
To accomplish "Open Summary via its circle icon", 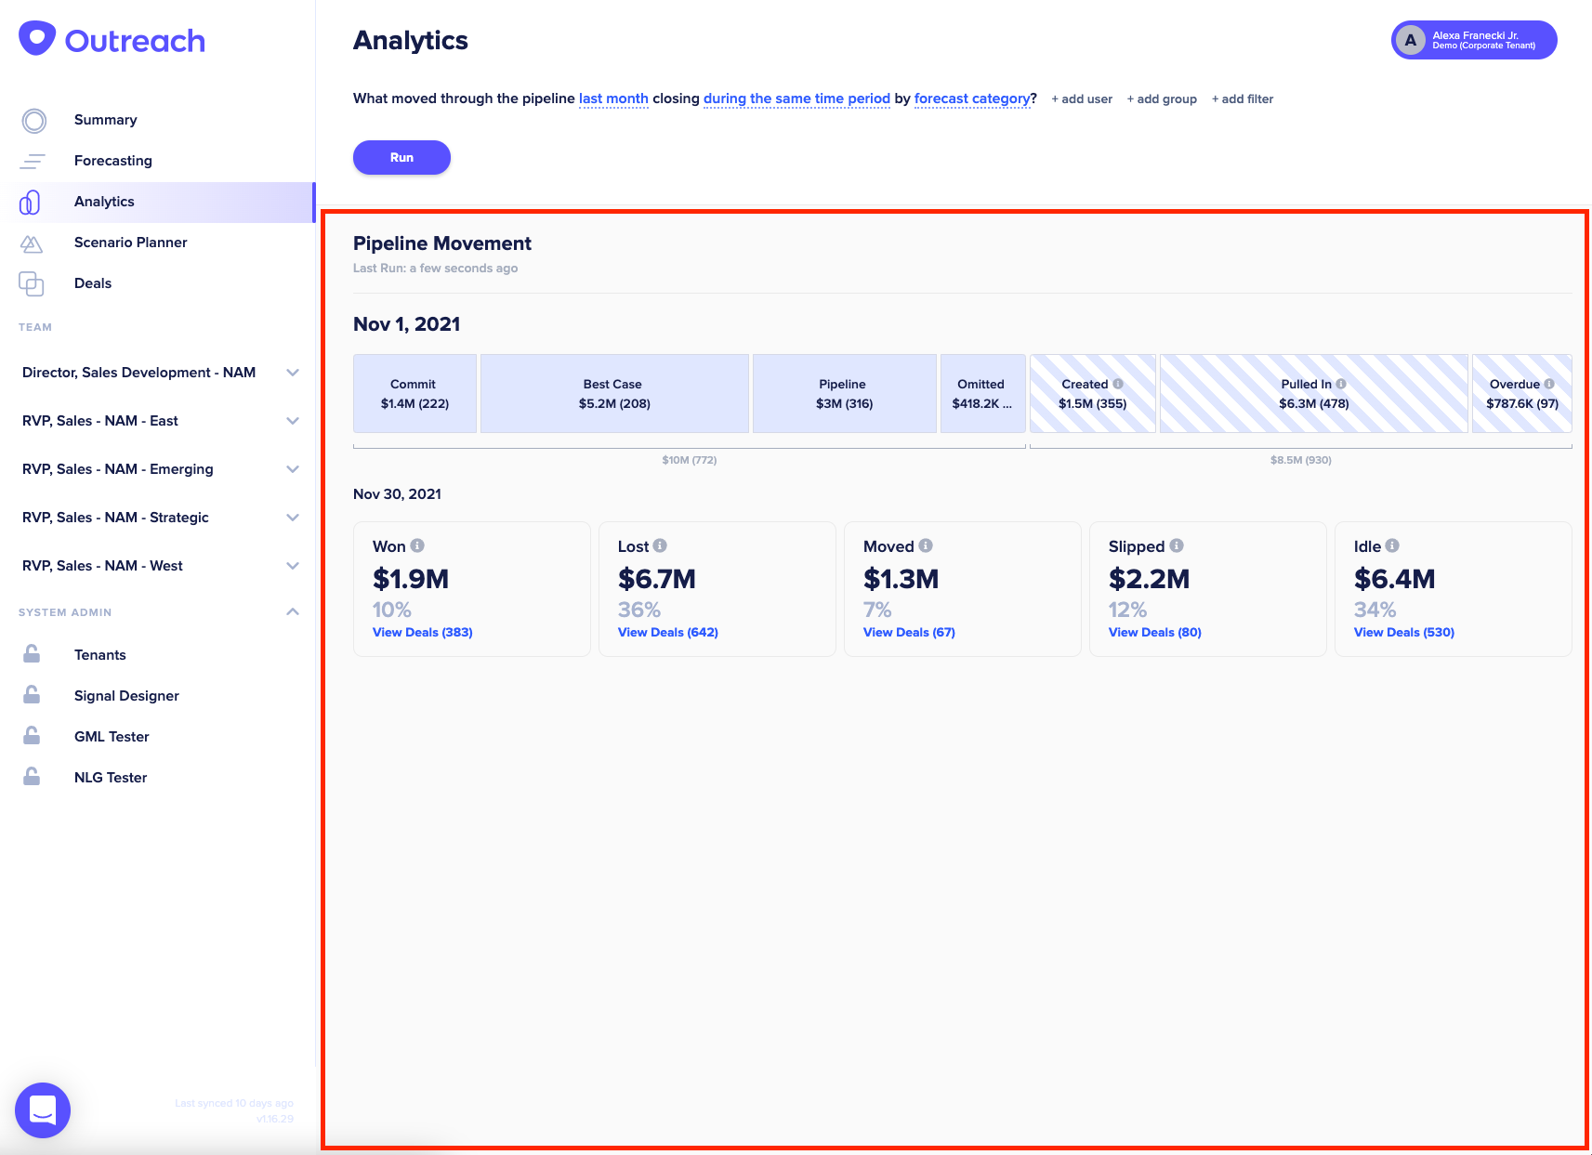I will tap(34, 121).
